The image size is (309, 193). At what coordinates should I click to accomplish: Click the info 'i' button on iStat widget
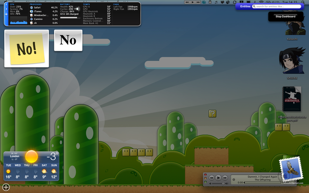pos(6,4)
